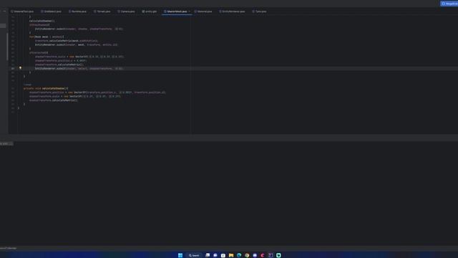Click the highlighted EntityRenderer.submit code line
The image size is (458, 258).
click(x=79, y=69)
